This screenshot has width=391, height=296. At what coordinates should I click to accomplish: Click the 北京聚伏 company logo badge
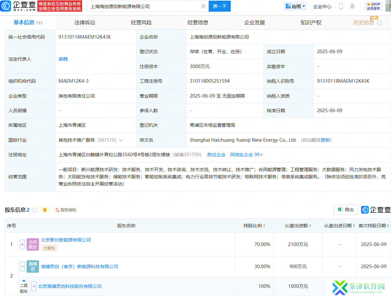(x=33, y=244)
